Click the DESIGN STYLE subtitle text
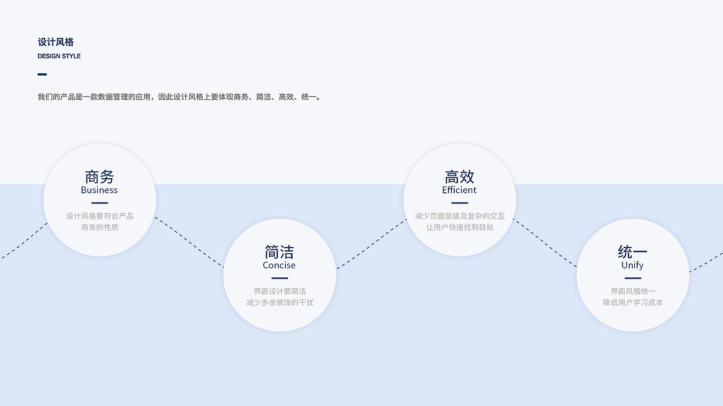 click(59, 56)
